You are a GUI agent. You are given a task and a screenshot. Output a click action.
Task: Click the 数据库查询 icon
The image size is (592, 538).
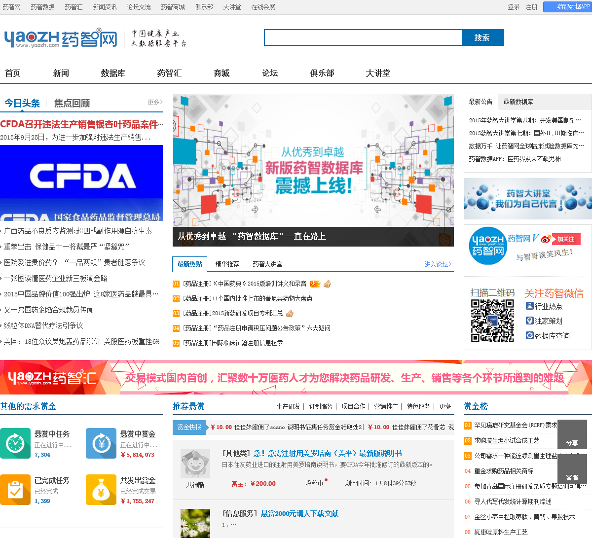[529, 335]
